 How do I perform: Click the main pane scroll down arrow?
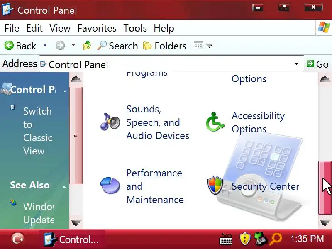coord(325,222)
